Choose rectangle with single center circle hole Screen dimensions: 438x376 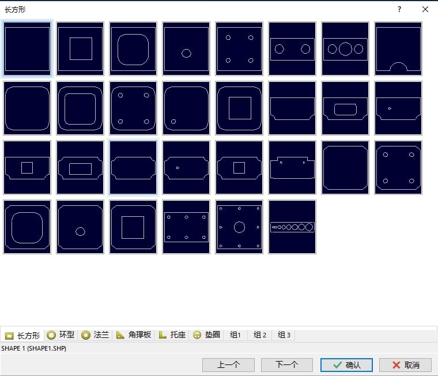point(186,48)
